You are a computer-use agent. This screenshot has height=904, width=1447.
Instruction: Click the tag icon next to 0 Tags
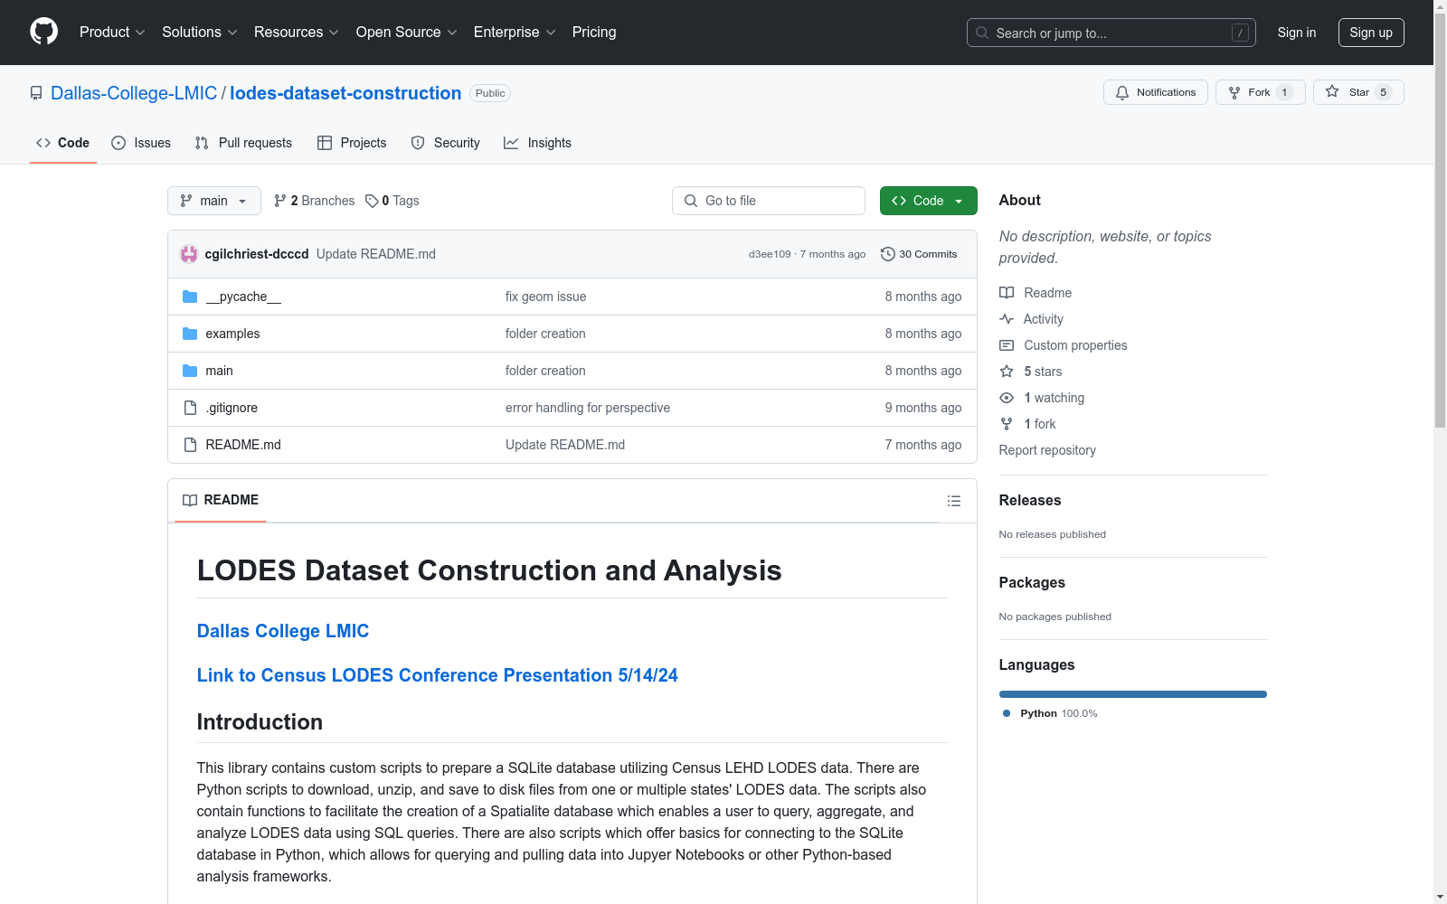click(x=372, y=201)
